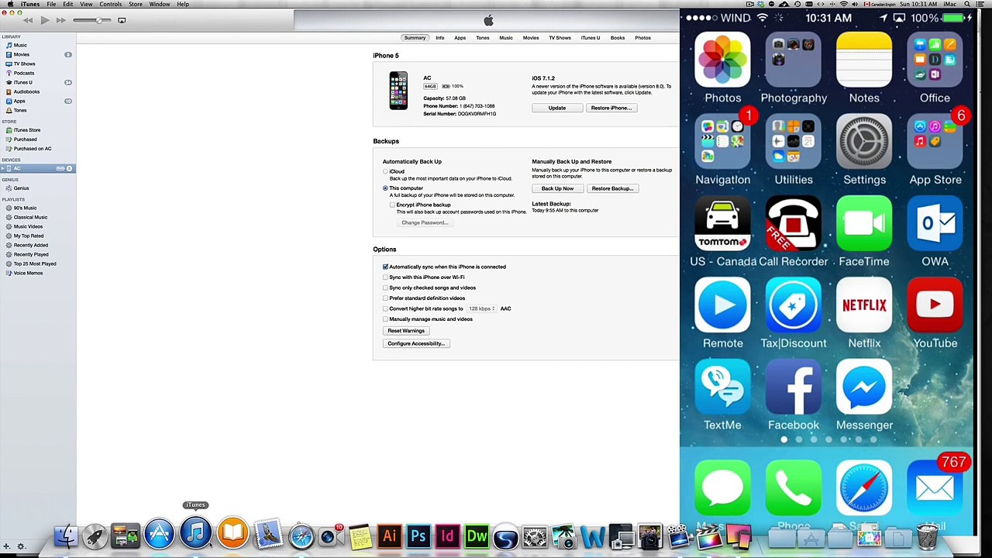
Task: Click the iTunes Dock icon
Action: (196, 534)
